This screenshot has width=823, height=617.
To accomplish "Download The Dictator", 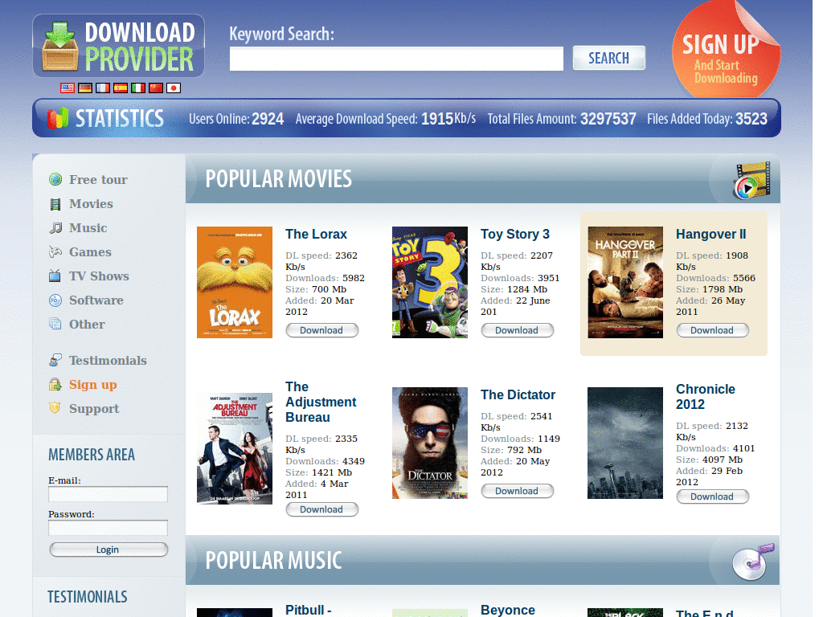I will pyautogui.click(x=517, y=491).
